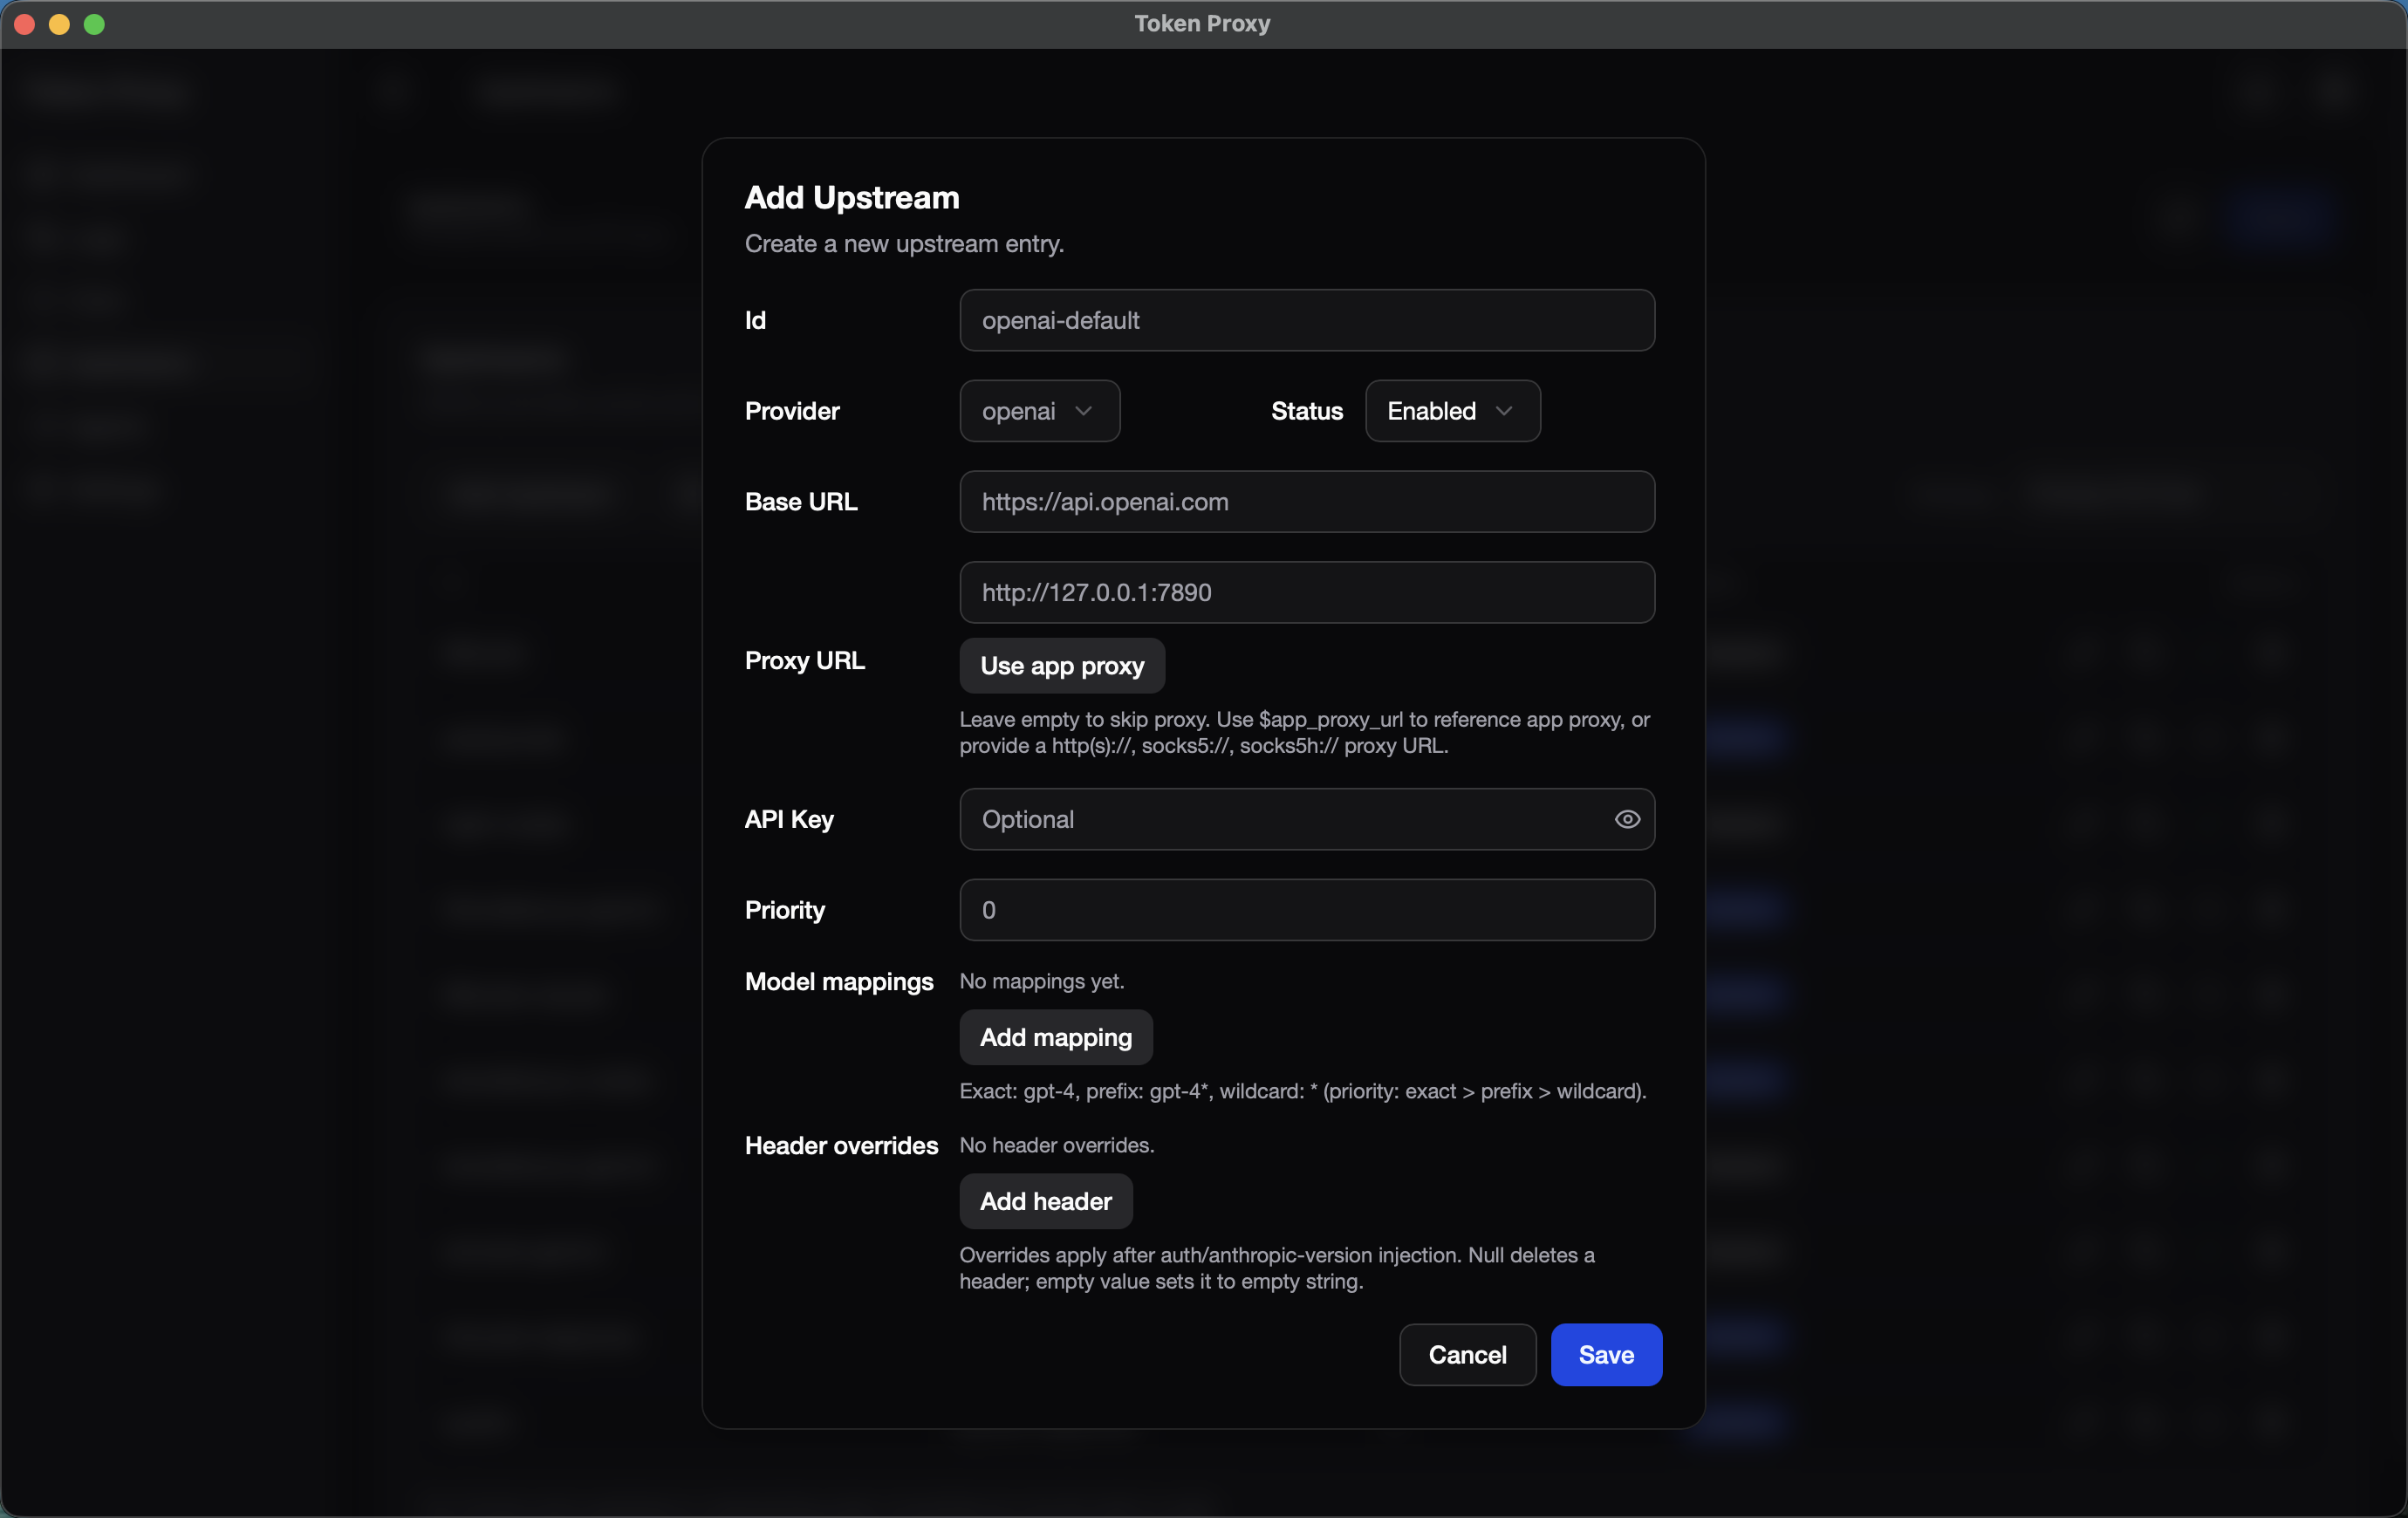The height and width of the screenshot is (1518, 2408).
Task: Click the Use app proxy button
Action: (1060, 666)
